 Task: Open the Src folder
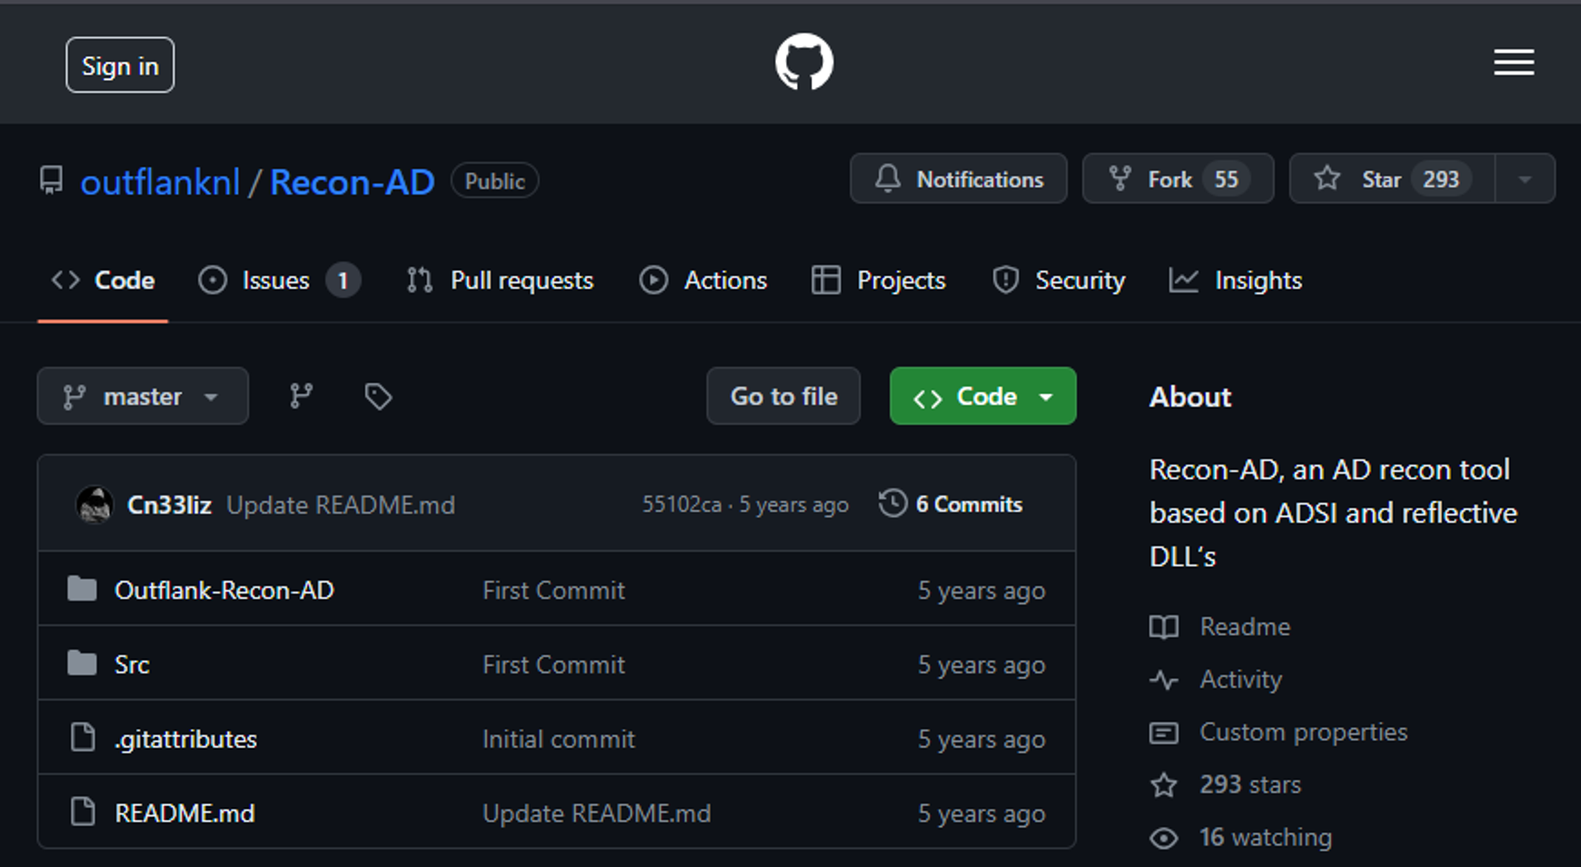pyautogui.click(x=132, y=665)
